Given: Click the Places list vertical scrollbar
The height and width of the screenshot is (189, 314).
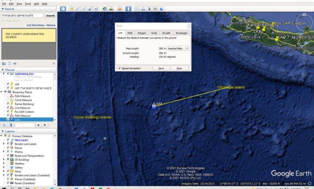Looking at the screenshot, I should [x=55, y=97].
